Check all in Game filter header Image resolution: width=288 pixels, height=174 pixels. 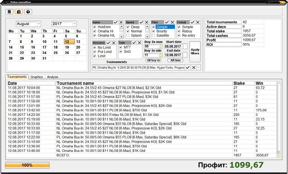(x=116, y=22)
